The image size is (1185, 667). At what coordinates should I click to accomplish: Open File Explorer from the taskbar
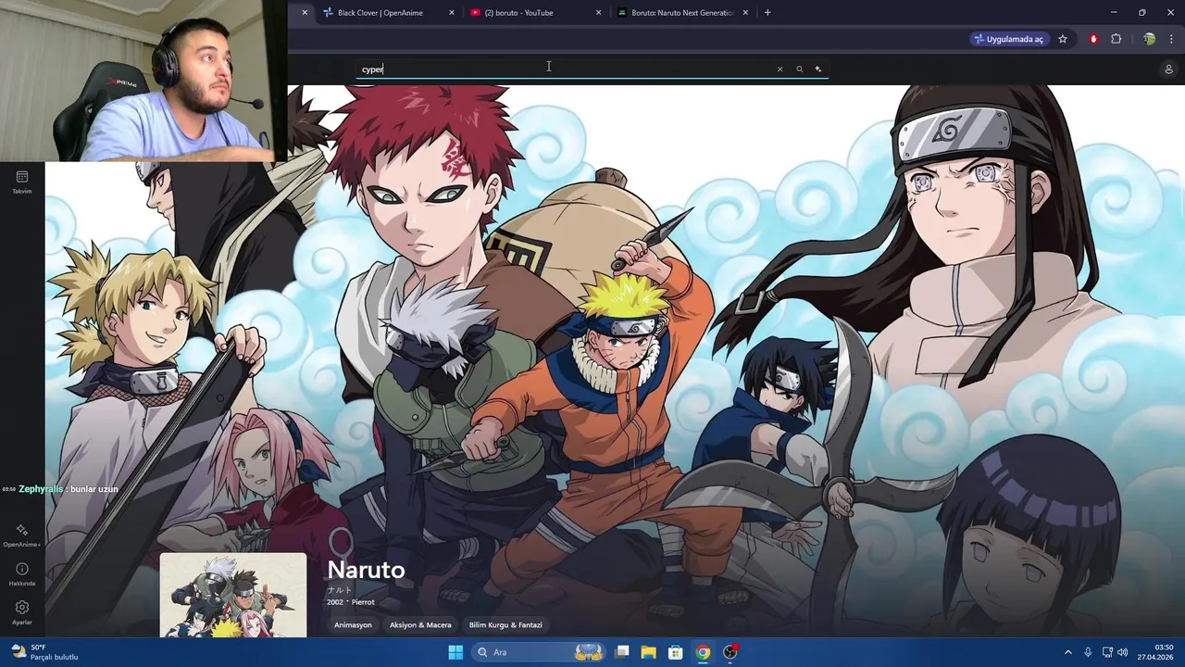[649, 652]
